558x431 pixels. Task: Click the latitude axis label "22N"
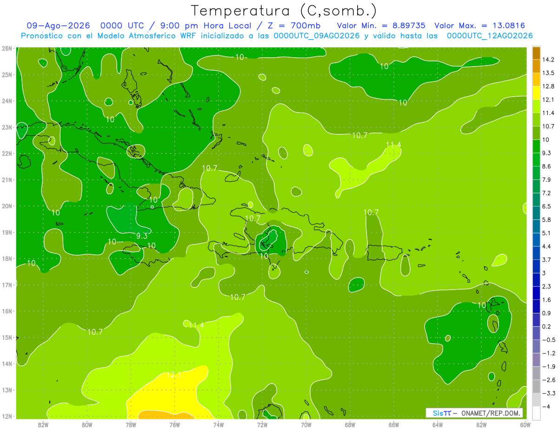click(x=7, y=153)
